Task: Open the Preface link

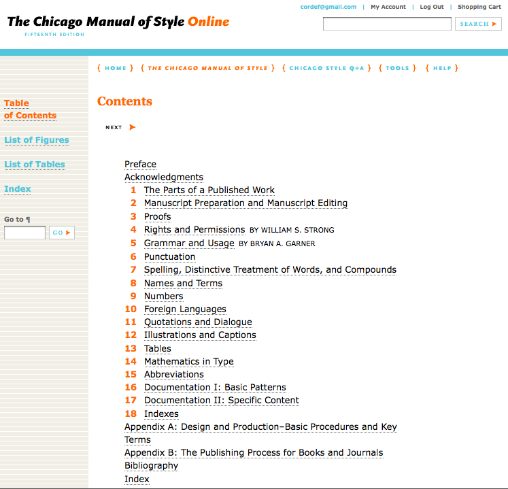Action: click(x=140, y=165)
